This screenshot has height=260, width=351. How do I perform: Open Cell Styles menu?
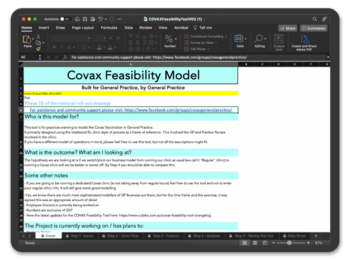[197, 49]
